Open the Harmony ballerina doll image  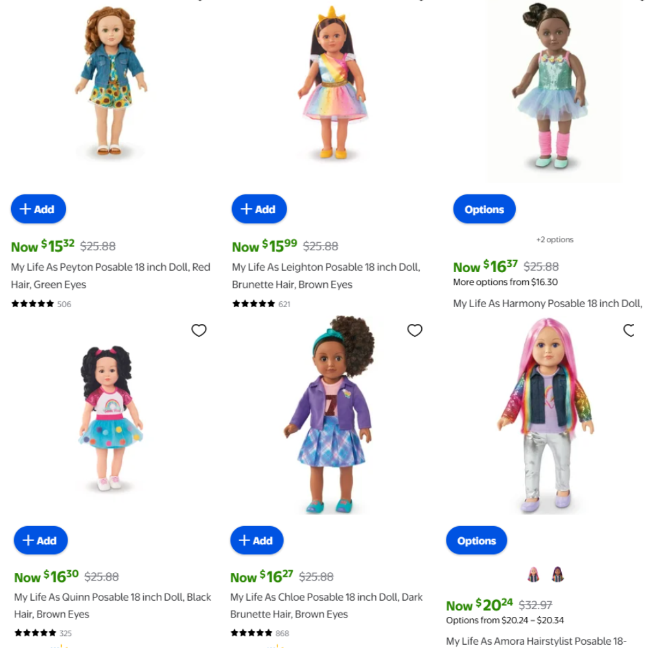pyautogui.click(x=551, y=87)
